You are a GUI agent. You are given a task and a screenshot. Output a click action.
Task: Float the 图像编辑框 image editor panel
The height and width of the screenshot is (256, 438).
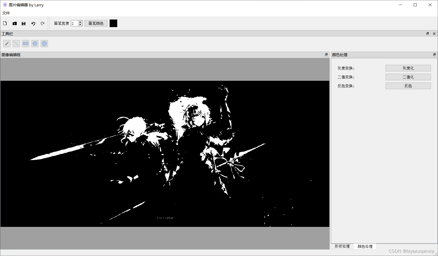[x=326, y=55]
